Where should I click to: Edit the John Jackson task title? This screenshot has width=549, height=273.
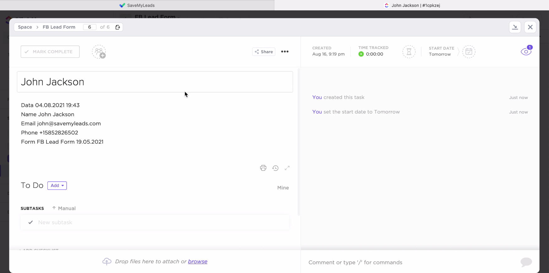pos(155,82)
